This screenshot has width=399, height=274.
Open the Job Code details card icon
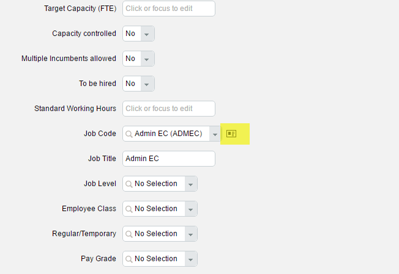(x=231, y=134)
